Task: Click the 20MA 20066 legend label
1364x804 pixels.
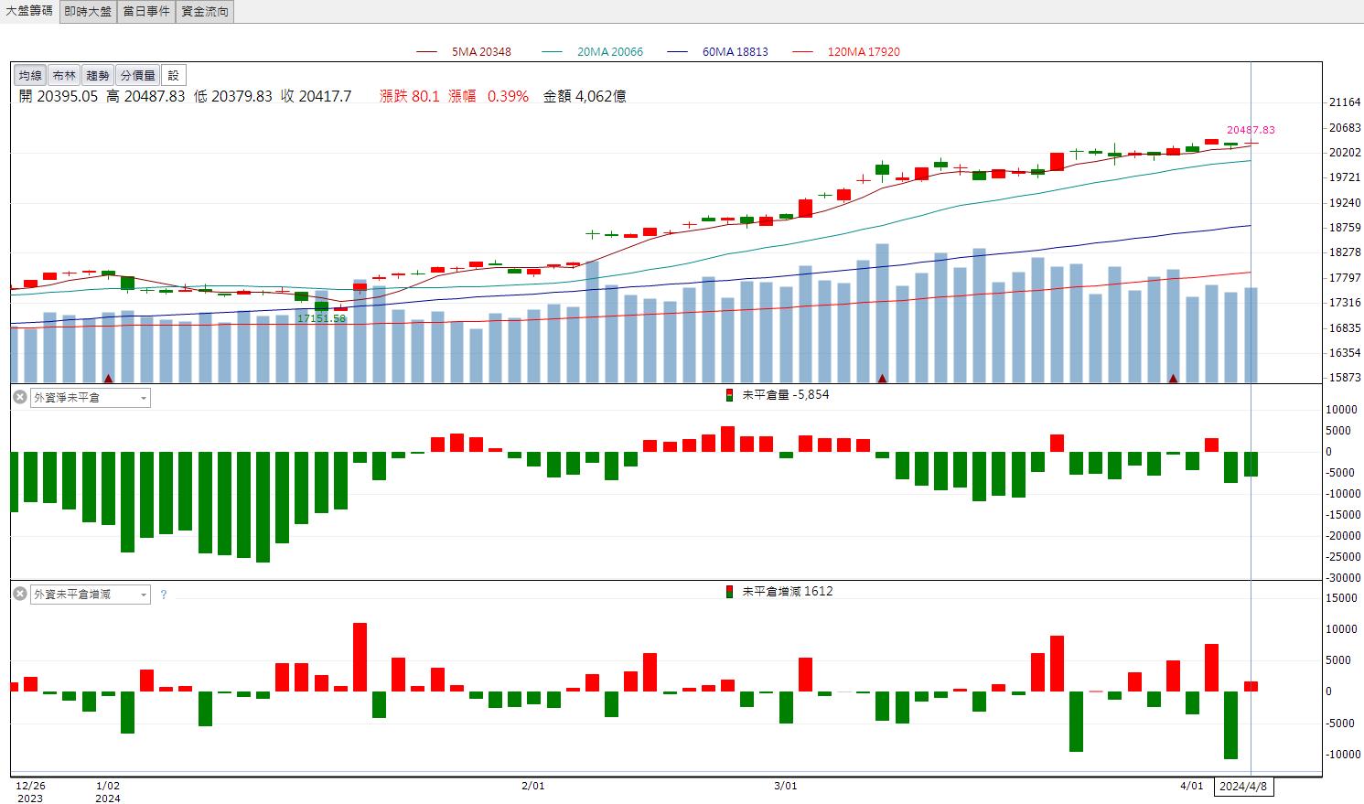Action: pyautogui.click(x=610, y=52)
